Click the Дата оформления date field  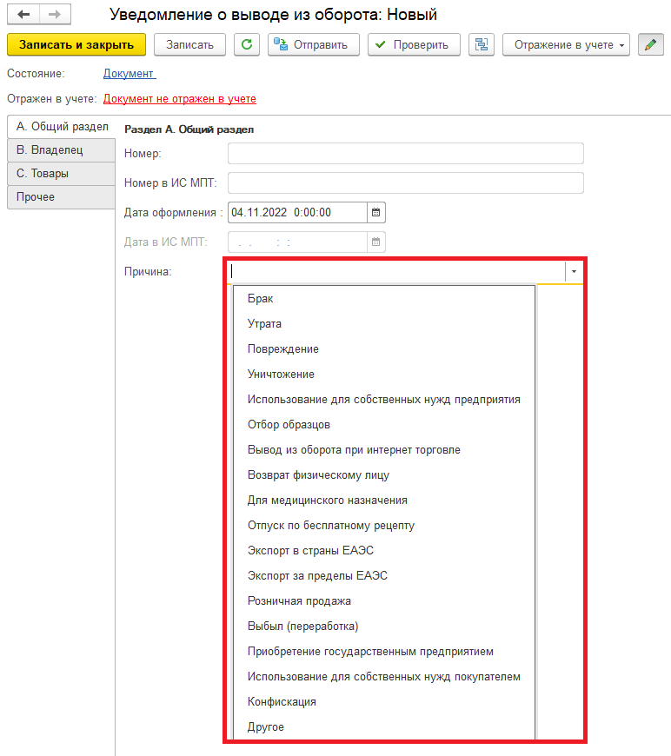point(297,213)
